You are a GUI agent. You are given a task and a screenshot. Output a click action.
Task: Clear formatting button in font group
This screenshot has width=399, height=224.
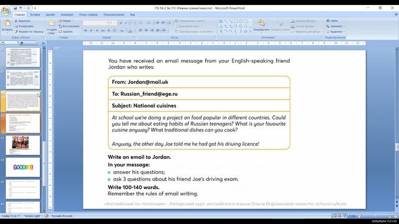(x=132, y=23)
